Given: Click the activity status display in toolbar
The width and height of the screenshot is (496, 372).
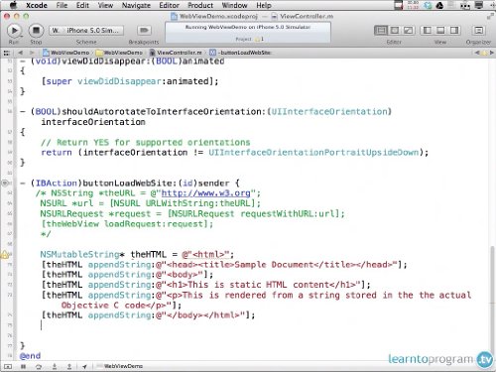Looking at the screenshot, I should (x=248, y=33).
